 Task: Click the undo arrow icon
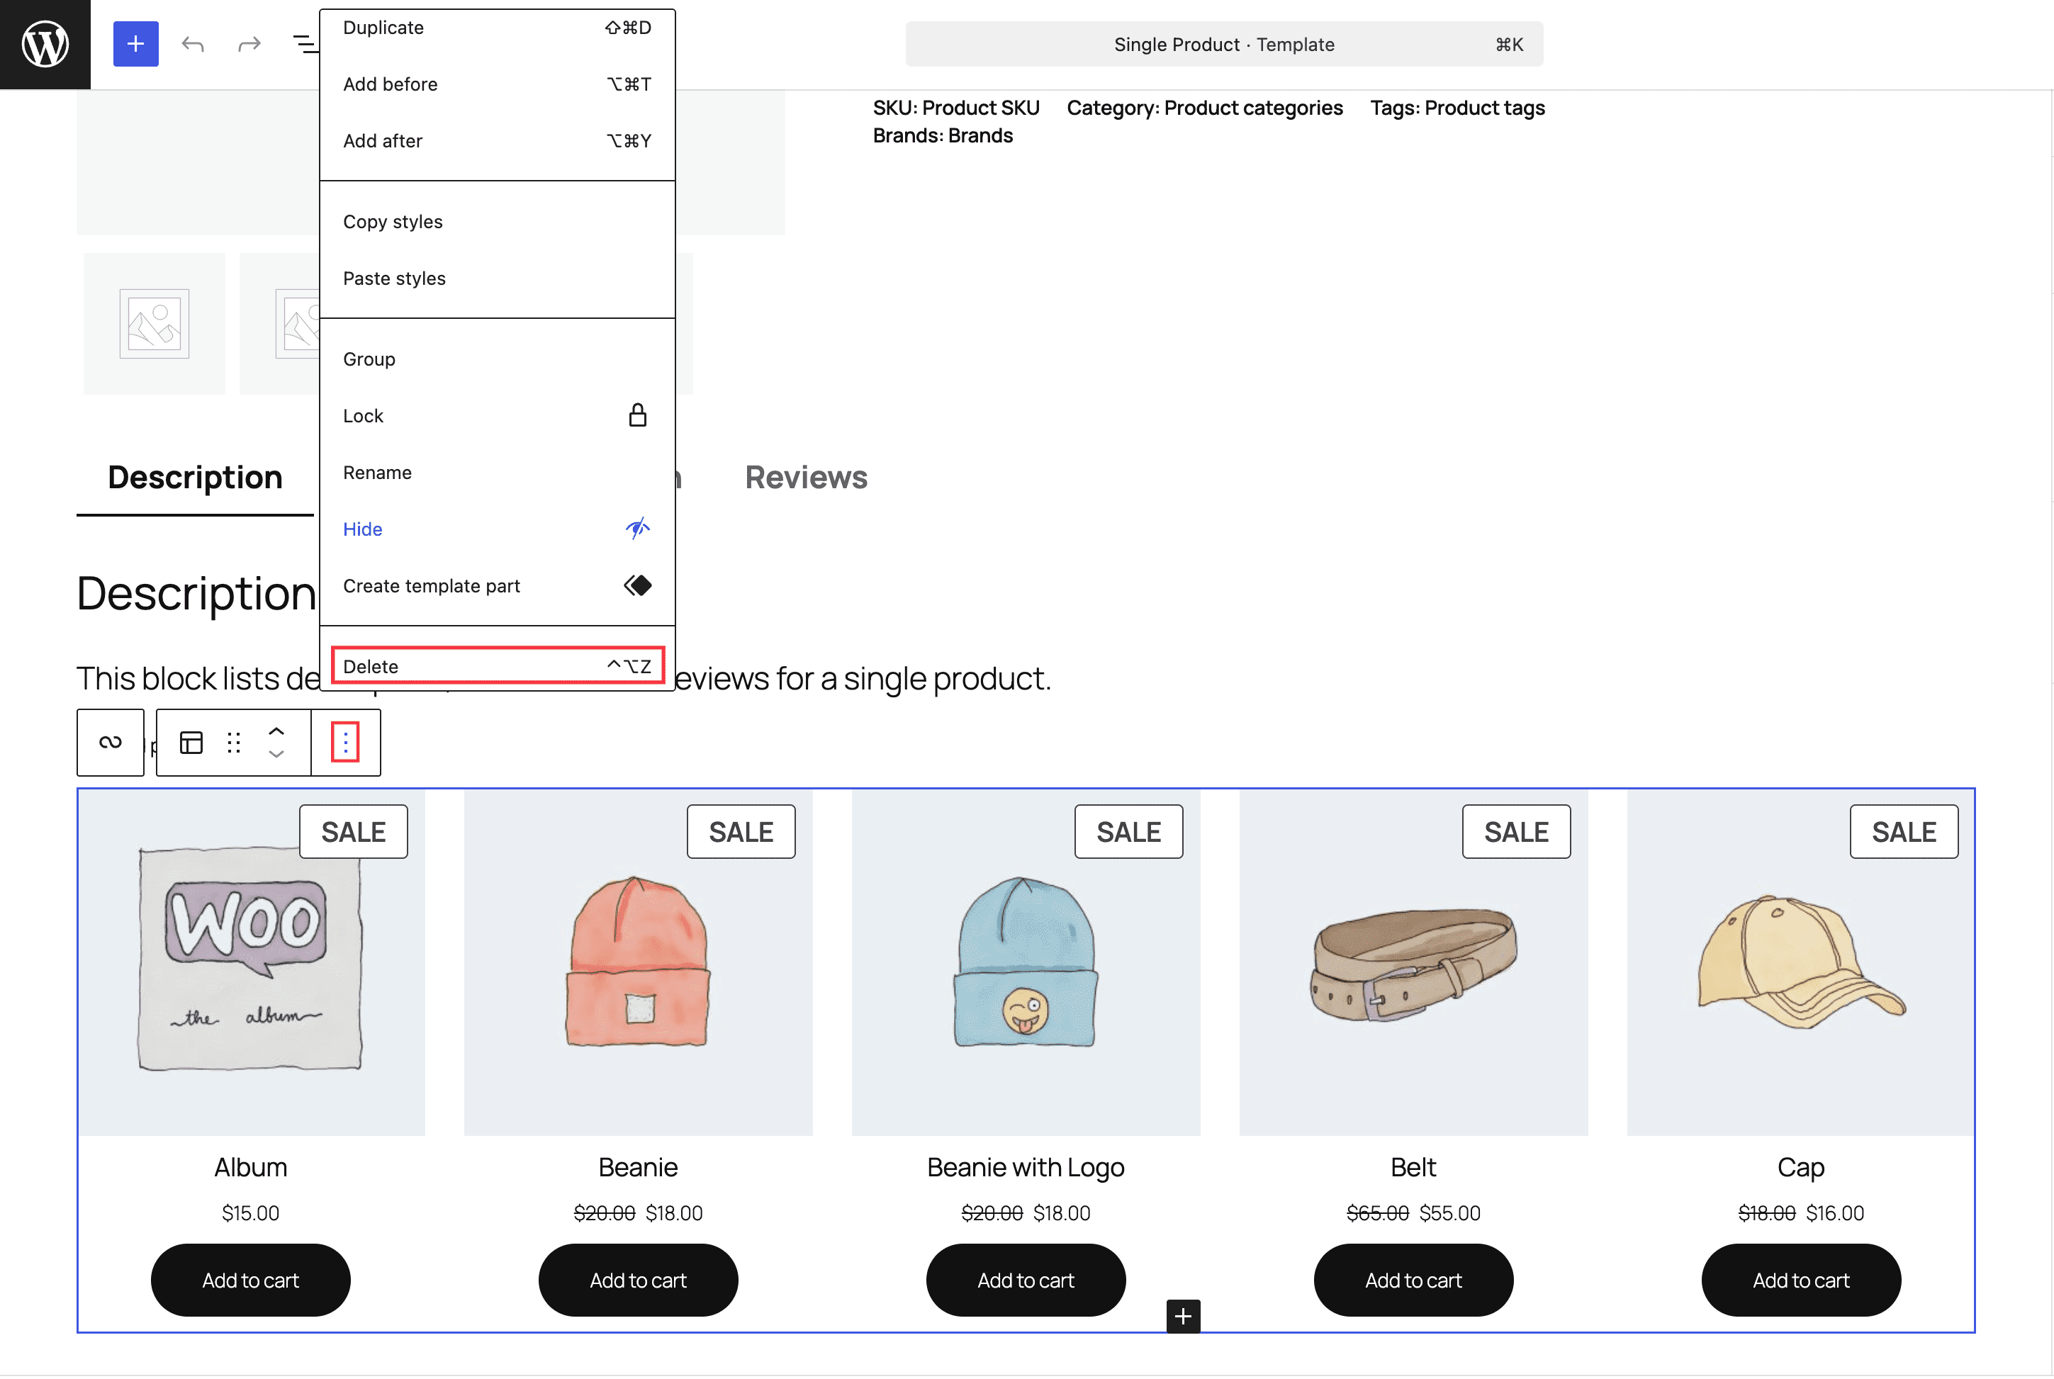[x=193, y=44]
